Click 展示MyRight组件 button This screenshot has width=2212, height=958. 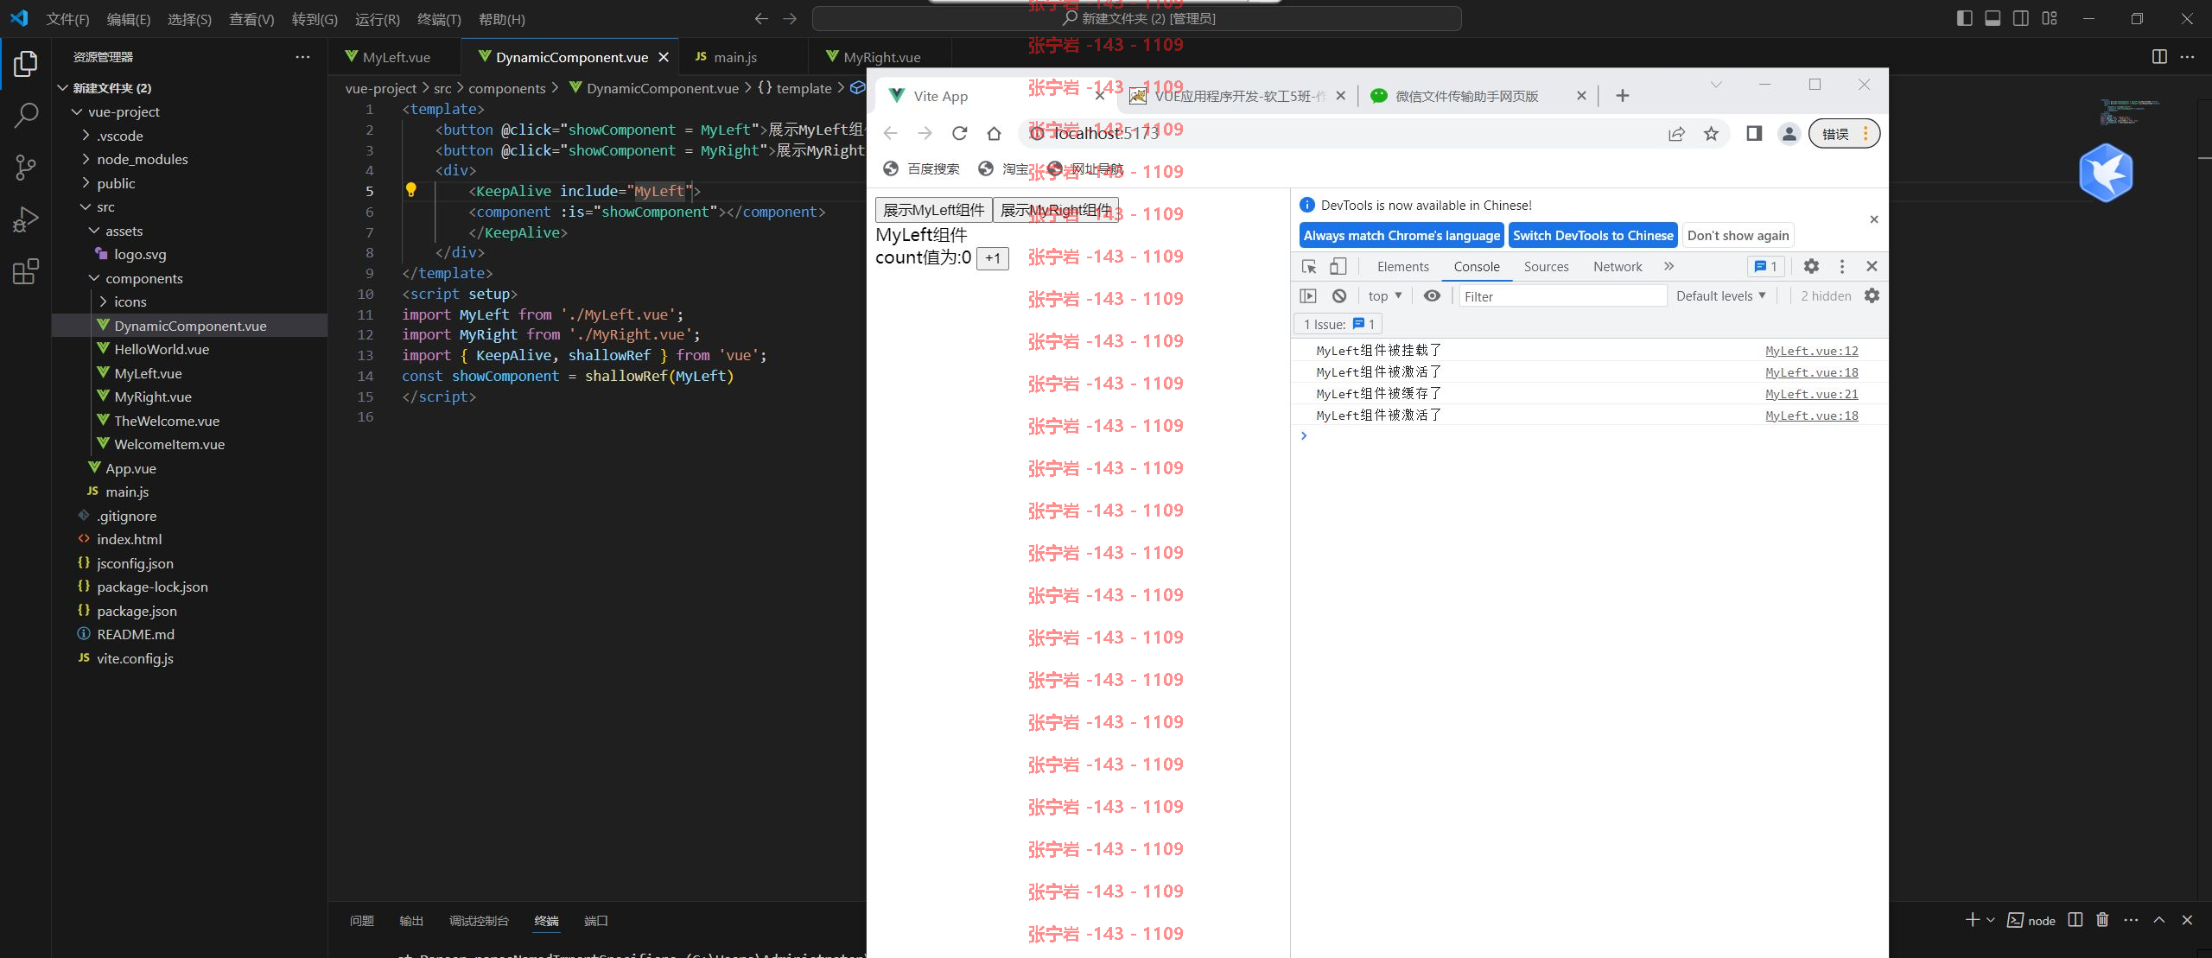coord(1056,210)
